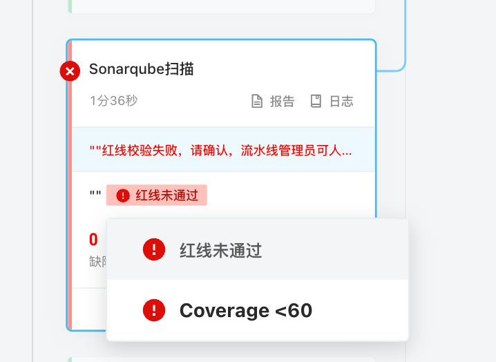Select 红线未通过 header in the popup

pyautogui.click(x=258, y=249)
